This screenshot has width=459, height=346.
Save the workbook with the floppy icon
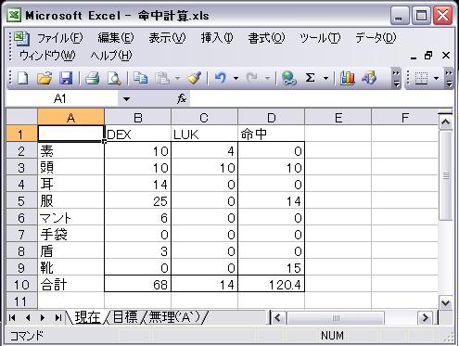pyautogui.click(x=66, y=78)
